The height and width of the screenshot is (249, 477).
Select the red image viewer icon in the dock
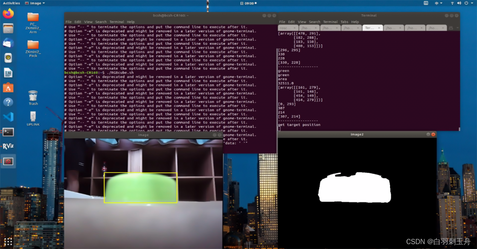[8, 161]
